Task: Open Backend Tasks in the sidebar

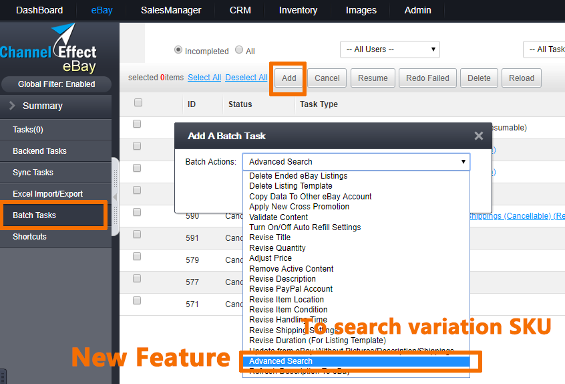Action: coord(56,151)
